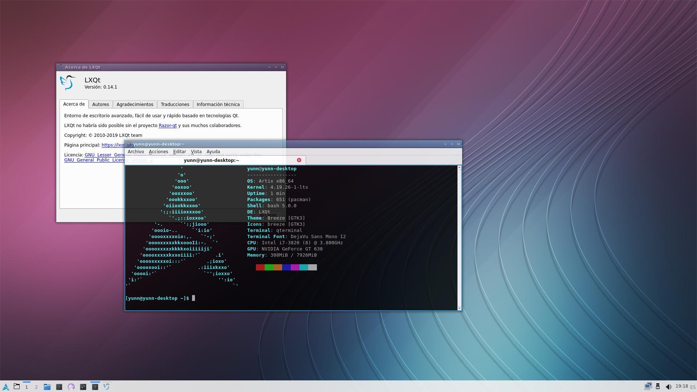Click the show desktop icon on the panel

17,387
